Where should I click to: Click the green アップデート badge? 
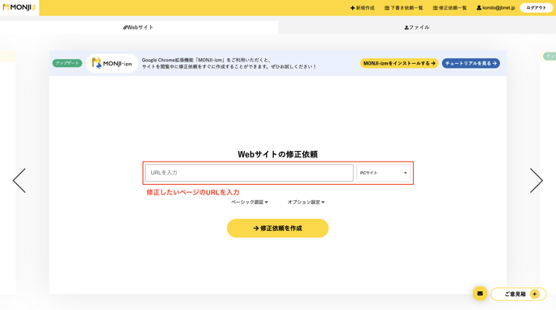click(67, 63)
